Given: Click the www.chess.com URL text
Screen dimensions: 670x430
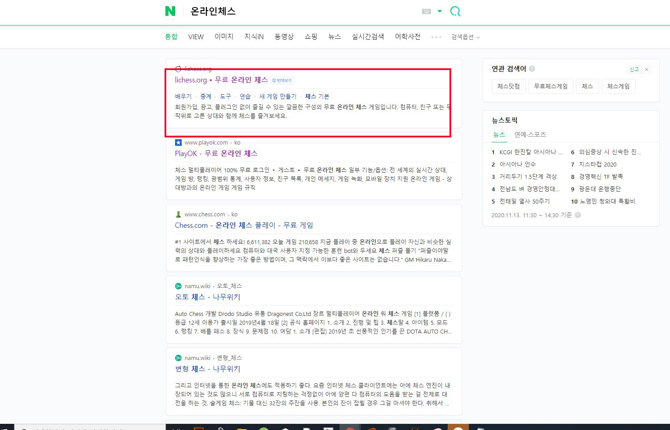Looking at the screenshot, I should tap(205, 214).
